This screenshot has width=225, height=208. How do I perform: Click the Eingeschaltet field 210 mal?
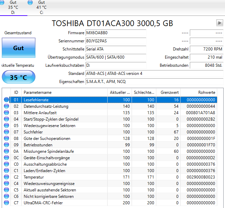click(207, 57)
